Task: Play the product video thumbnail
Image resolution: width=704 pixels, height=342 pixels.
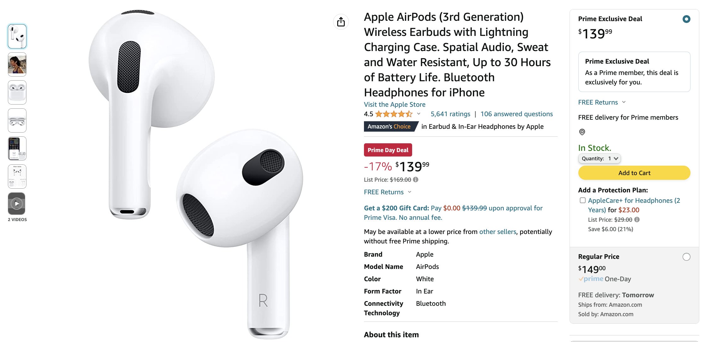Action: coord(17,204)
